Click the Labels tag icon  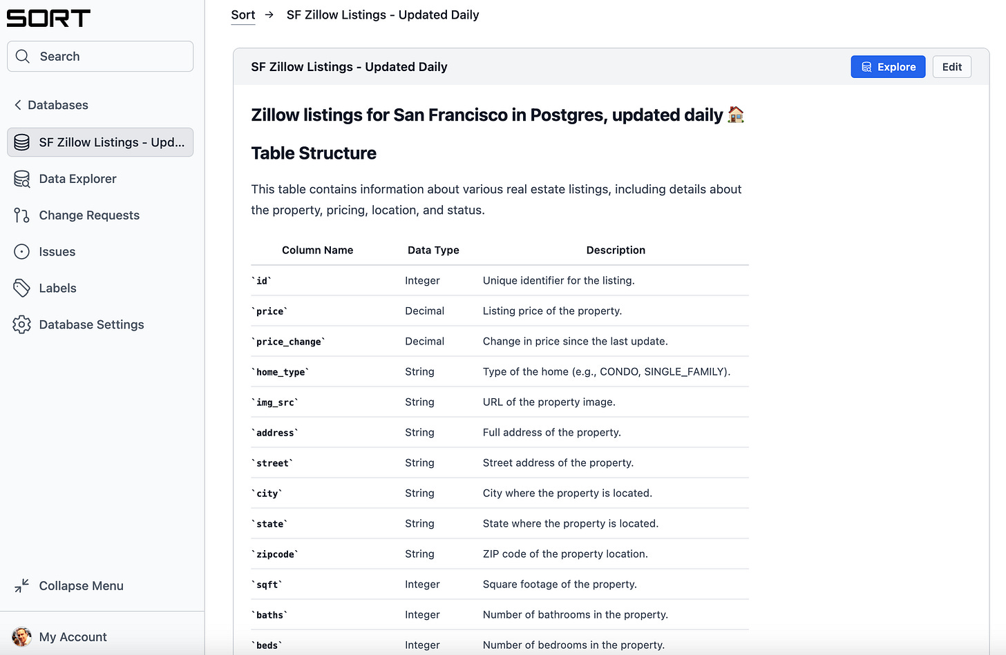tap(22, 288)
